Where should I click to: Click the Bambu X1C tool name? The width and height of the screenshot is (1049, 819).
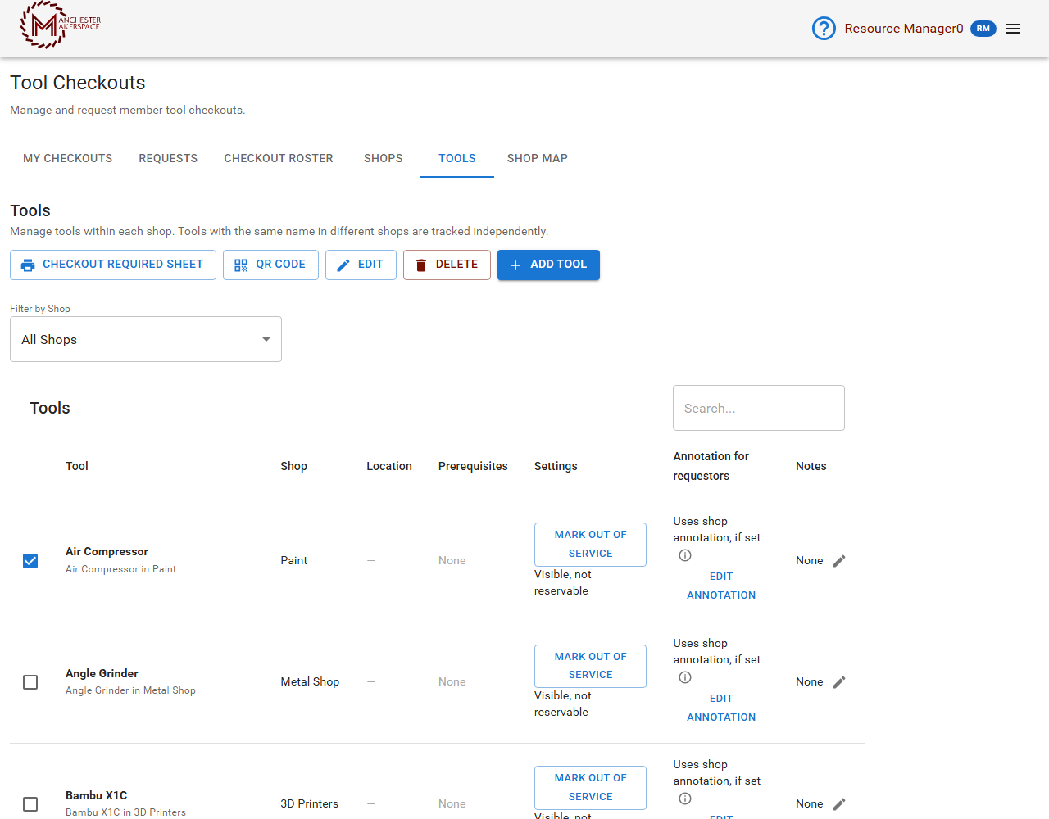tap(97, 795)
